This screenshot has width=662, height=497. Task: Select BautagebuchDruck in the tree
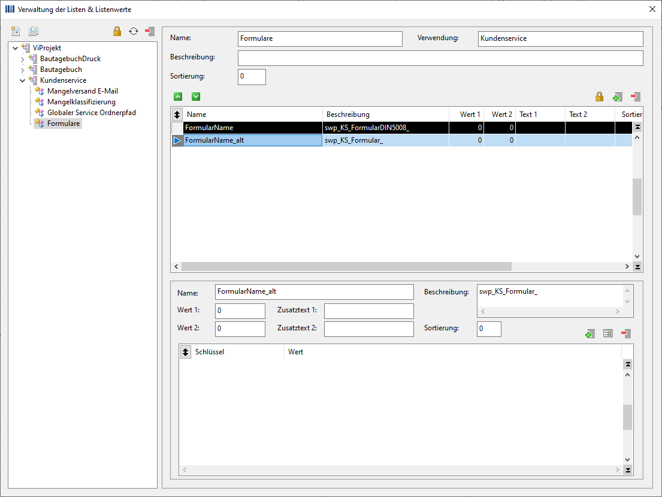[70, 59]
